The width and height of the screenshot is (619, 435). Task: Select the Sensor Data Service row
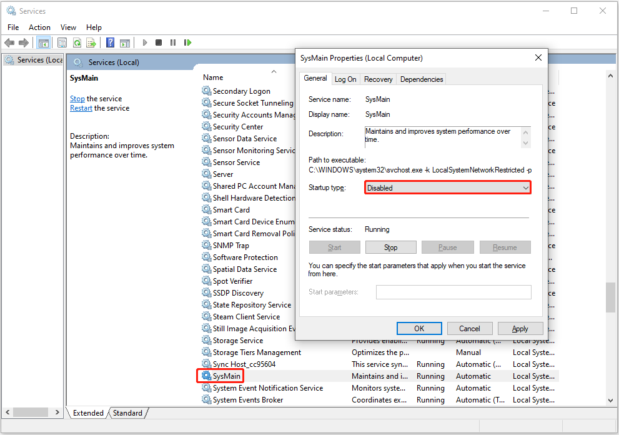(x=245, y=138)
